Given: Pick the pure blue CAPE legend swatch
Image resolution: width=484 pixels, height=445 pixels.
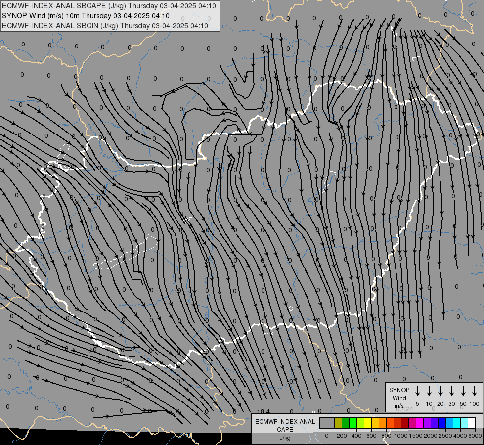Looking at the screenshot, I should (x=442, y=423).
